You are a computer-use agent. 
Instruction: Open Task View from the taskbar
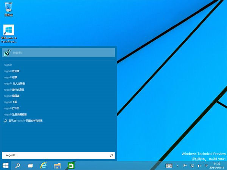coord(30,165)
